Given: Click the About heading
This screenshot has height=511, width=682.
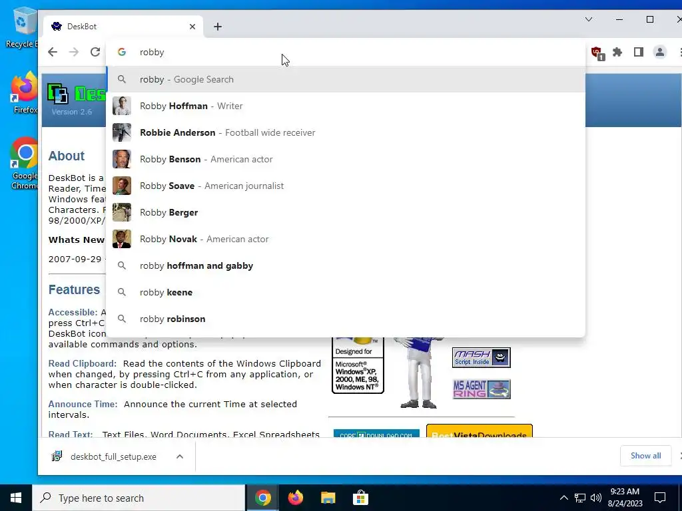Looking at the screenshot, I should [67, 156].
